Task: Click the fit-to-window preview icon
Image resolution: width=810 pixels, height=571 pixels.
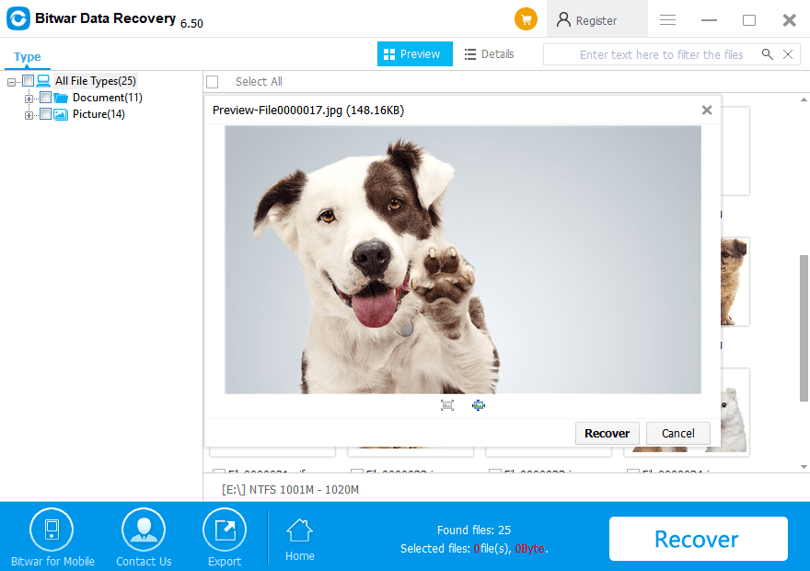Action: coord(447,405)
